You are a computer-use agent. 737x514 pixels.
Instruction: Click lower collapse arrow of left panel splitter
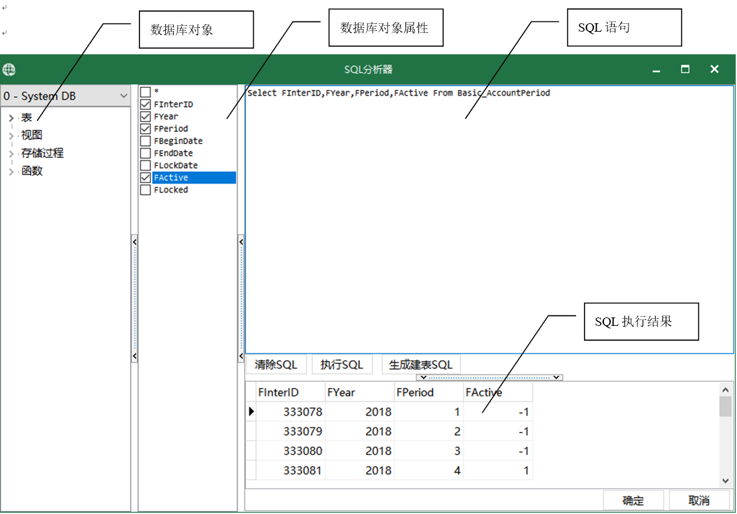pos(134,356)
